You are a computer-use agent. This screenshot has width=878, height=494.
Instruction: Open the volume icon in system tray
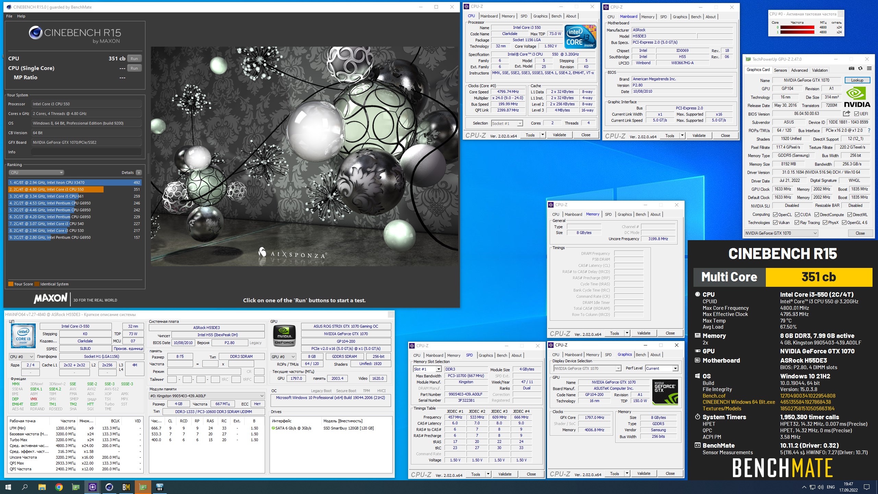[820, 487]
